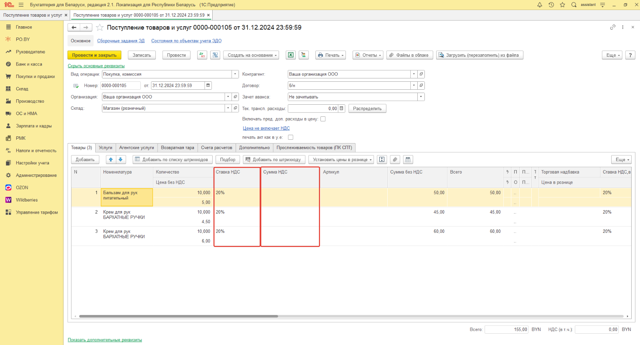Click the get-link chain icon

(x=612, y=27)
